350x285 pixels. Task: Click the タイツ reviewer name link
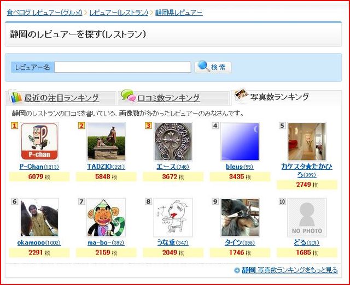(234, 242)
